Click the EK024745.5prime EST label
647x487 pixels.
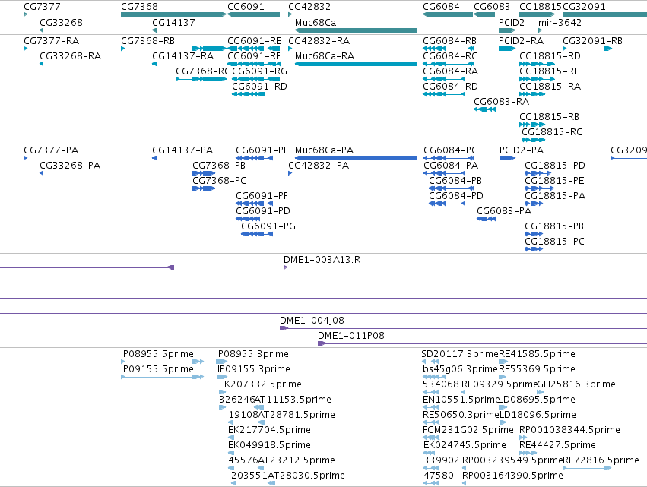coord(465,445)
